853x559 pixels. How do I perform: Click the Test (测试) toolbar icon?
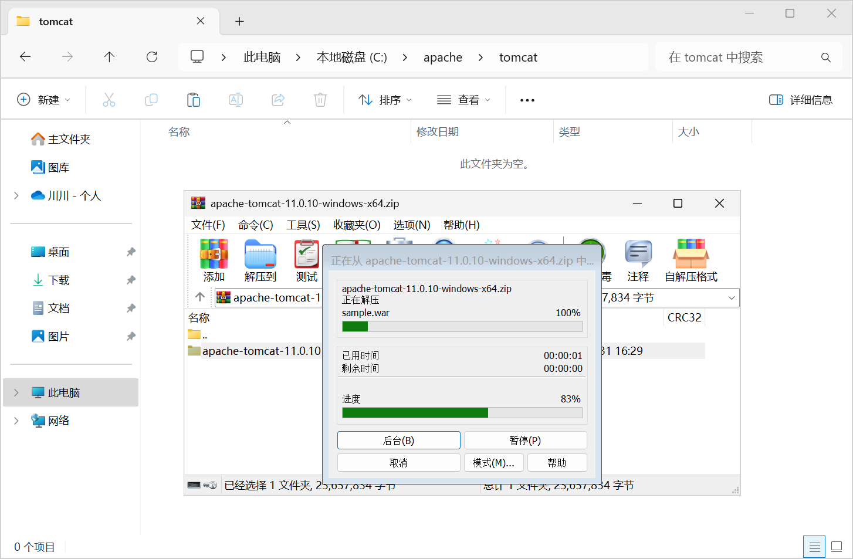(x=306, y=260)
